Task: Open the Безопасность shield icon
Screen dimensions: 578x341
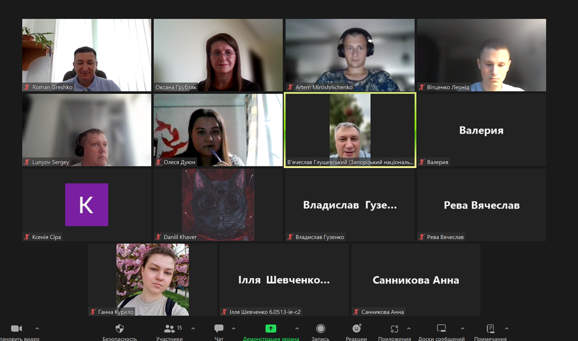Action: coord(120,329)
